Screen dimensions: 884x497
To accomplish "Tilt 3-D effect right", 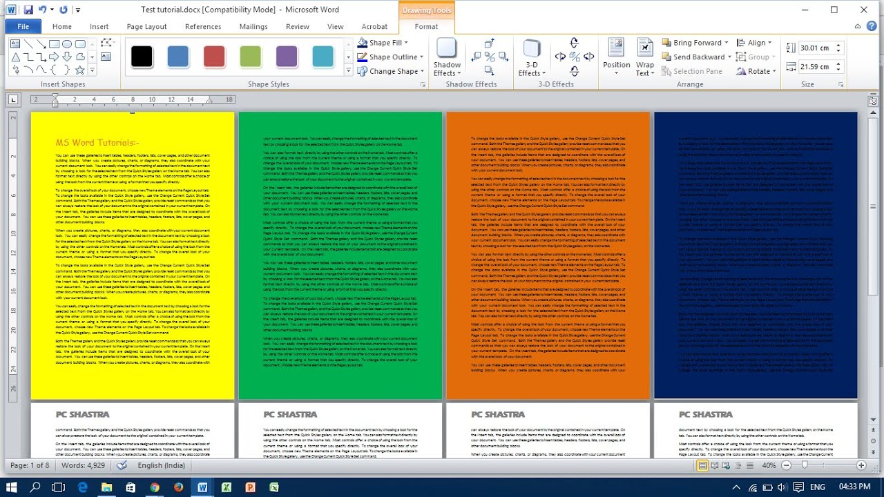I will pos(588,57).
